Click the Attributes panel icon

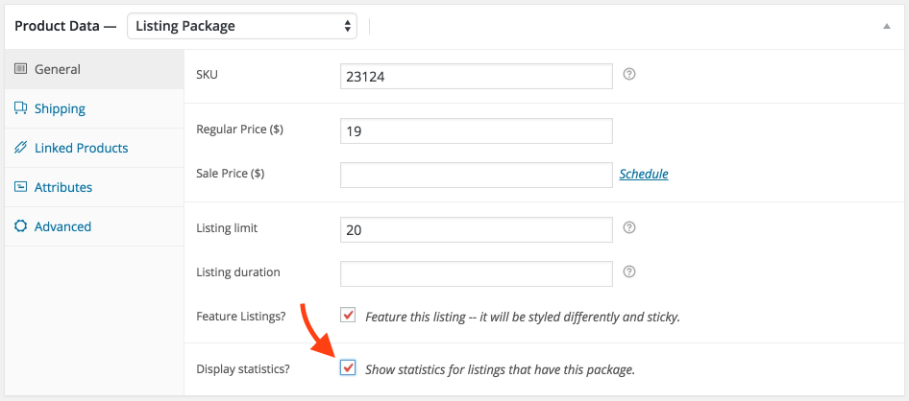coord(21,187)
